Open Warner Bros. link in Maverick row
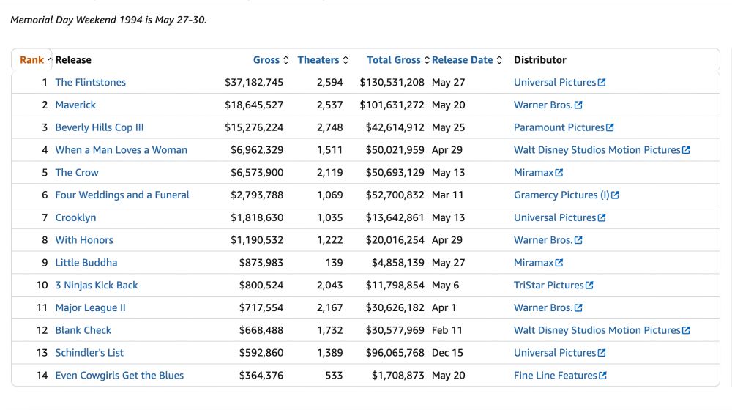The image size is (732, 410). tap(543, 105)
